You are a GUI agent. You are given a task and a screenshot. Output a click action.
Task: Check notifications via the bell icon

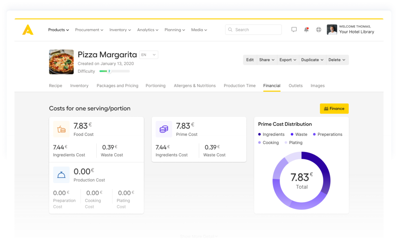306,30
